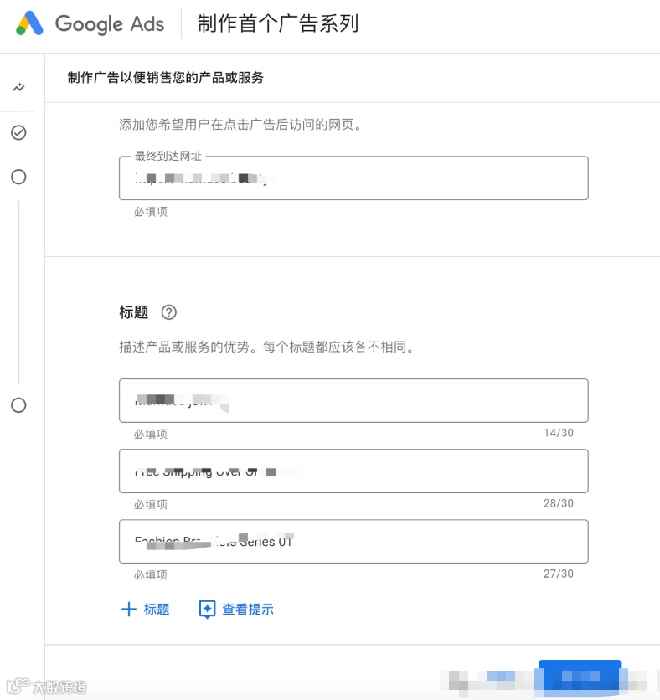660x700 pixels.
Task: Focus the second headline field showing 28/30
Action: click(x=353, y=471)
